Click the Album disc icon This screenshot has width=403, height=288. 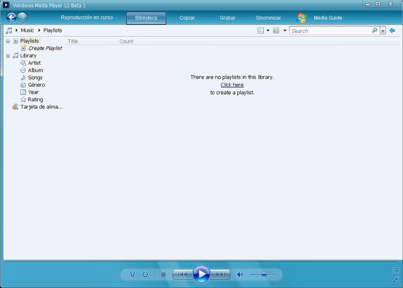[x=23, y=70]
